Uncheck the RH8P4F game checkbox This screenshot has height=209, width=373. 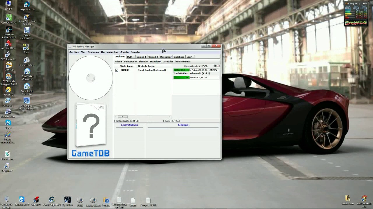click(x=117, y=70)
